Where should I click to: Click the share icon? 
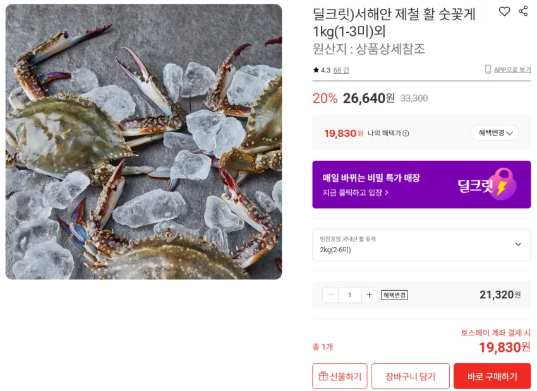click(523, 11)
